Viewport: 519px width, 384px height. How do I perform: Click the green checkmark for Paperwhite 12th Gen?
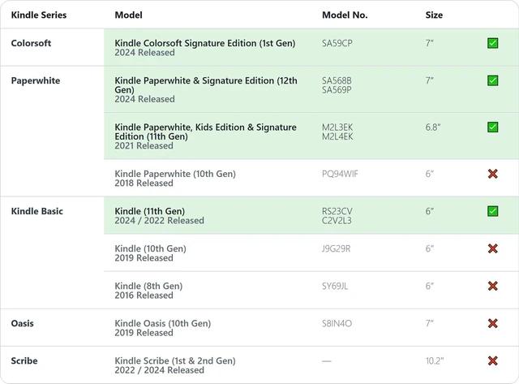[492, 80]
